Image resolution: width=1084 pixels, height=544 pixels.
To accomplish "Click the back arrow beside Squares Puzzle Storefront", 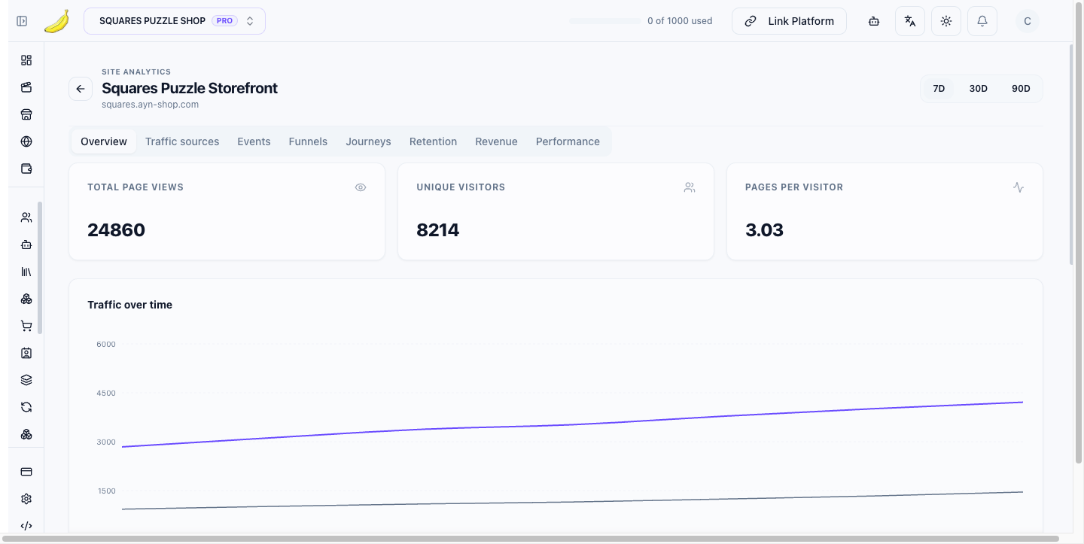I will (x=81, y=89).
